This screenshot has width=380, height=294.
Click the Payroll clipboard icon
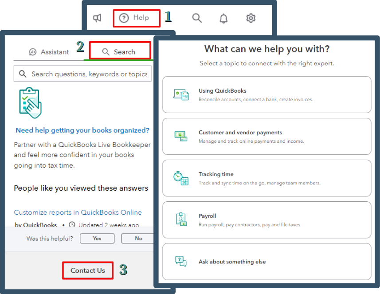pyautogui.click(x=181, y=219)
